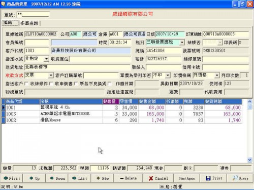
Task: Click the 倉庫 field A001
Action: pyautogui.click(x=115, y=34)
